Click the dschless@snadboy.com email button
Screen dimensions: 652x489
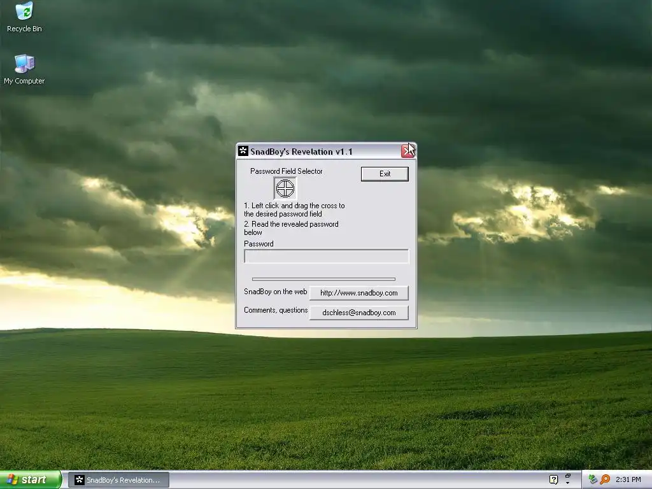tap(359, 313)
